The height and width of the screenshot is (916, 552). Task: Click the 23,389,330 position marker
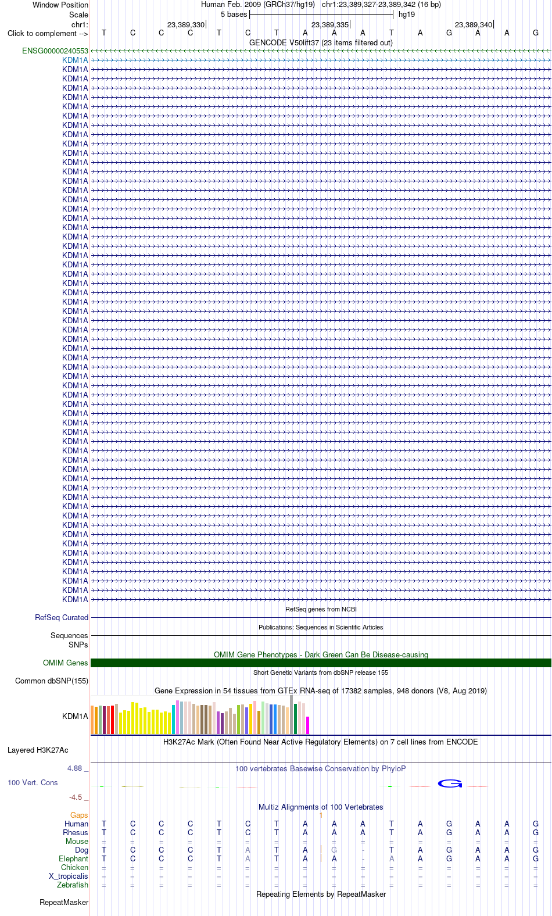tap(186, 24)
